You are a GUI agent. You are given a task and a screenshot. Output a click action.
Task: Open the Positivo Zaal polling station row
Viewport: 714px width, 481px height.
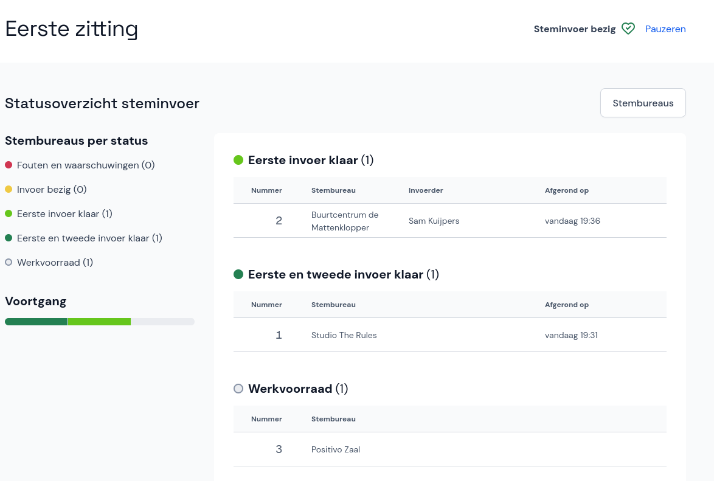(x=449, y=449)
